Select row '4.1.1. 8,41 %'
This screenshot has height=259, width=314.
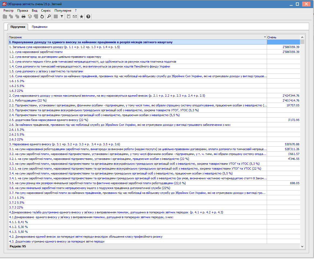click(154, 222)
